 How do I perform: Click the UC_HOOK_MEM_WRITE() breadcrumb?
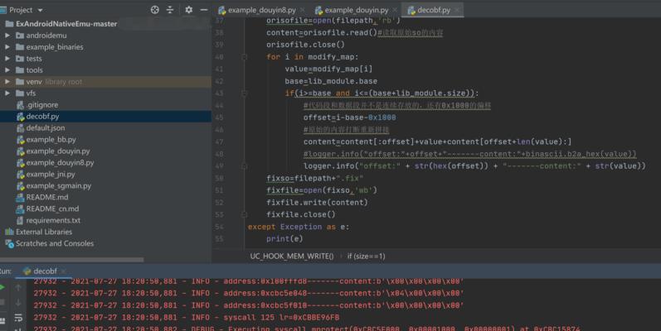(x=292, y=257)
